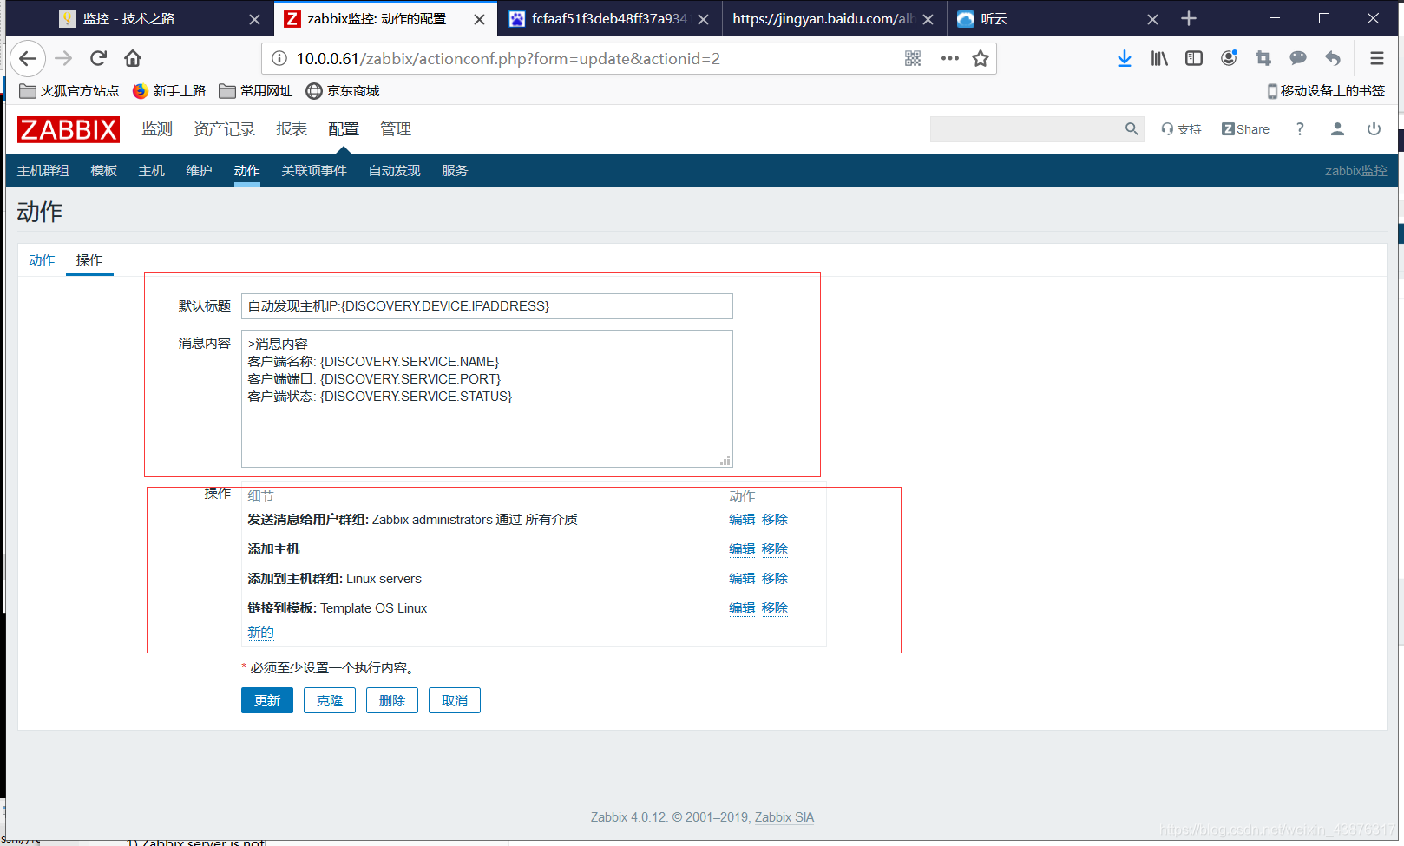The height and width of the screenshot is (846, 1404).
Task: Open the Zabbix user profile icon
Action: (1337, 128)
